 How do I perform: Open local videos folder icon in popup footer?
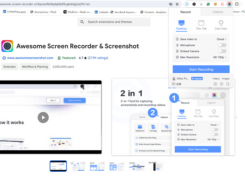(x=215, y=84)
